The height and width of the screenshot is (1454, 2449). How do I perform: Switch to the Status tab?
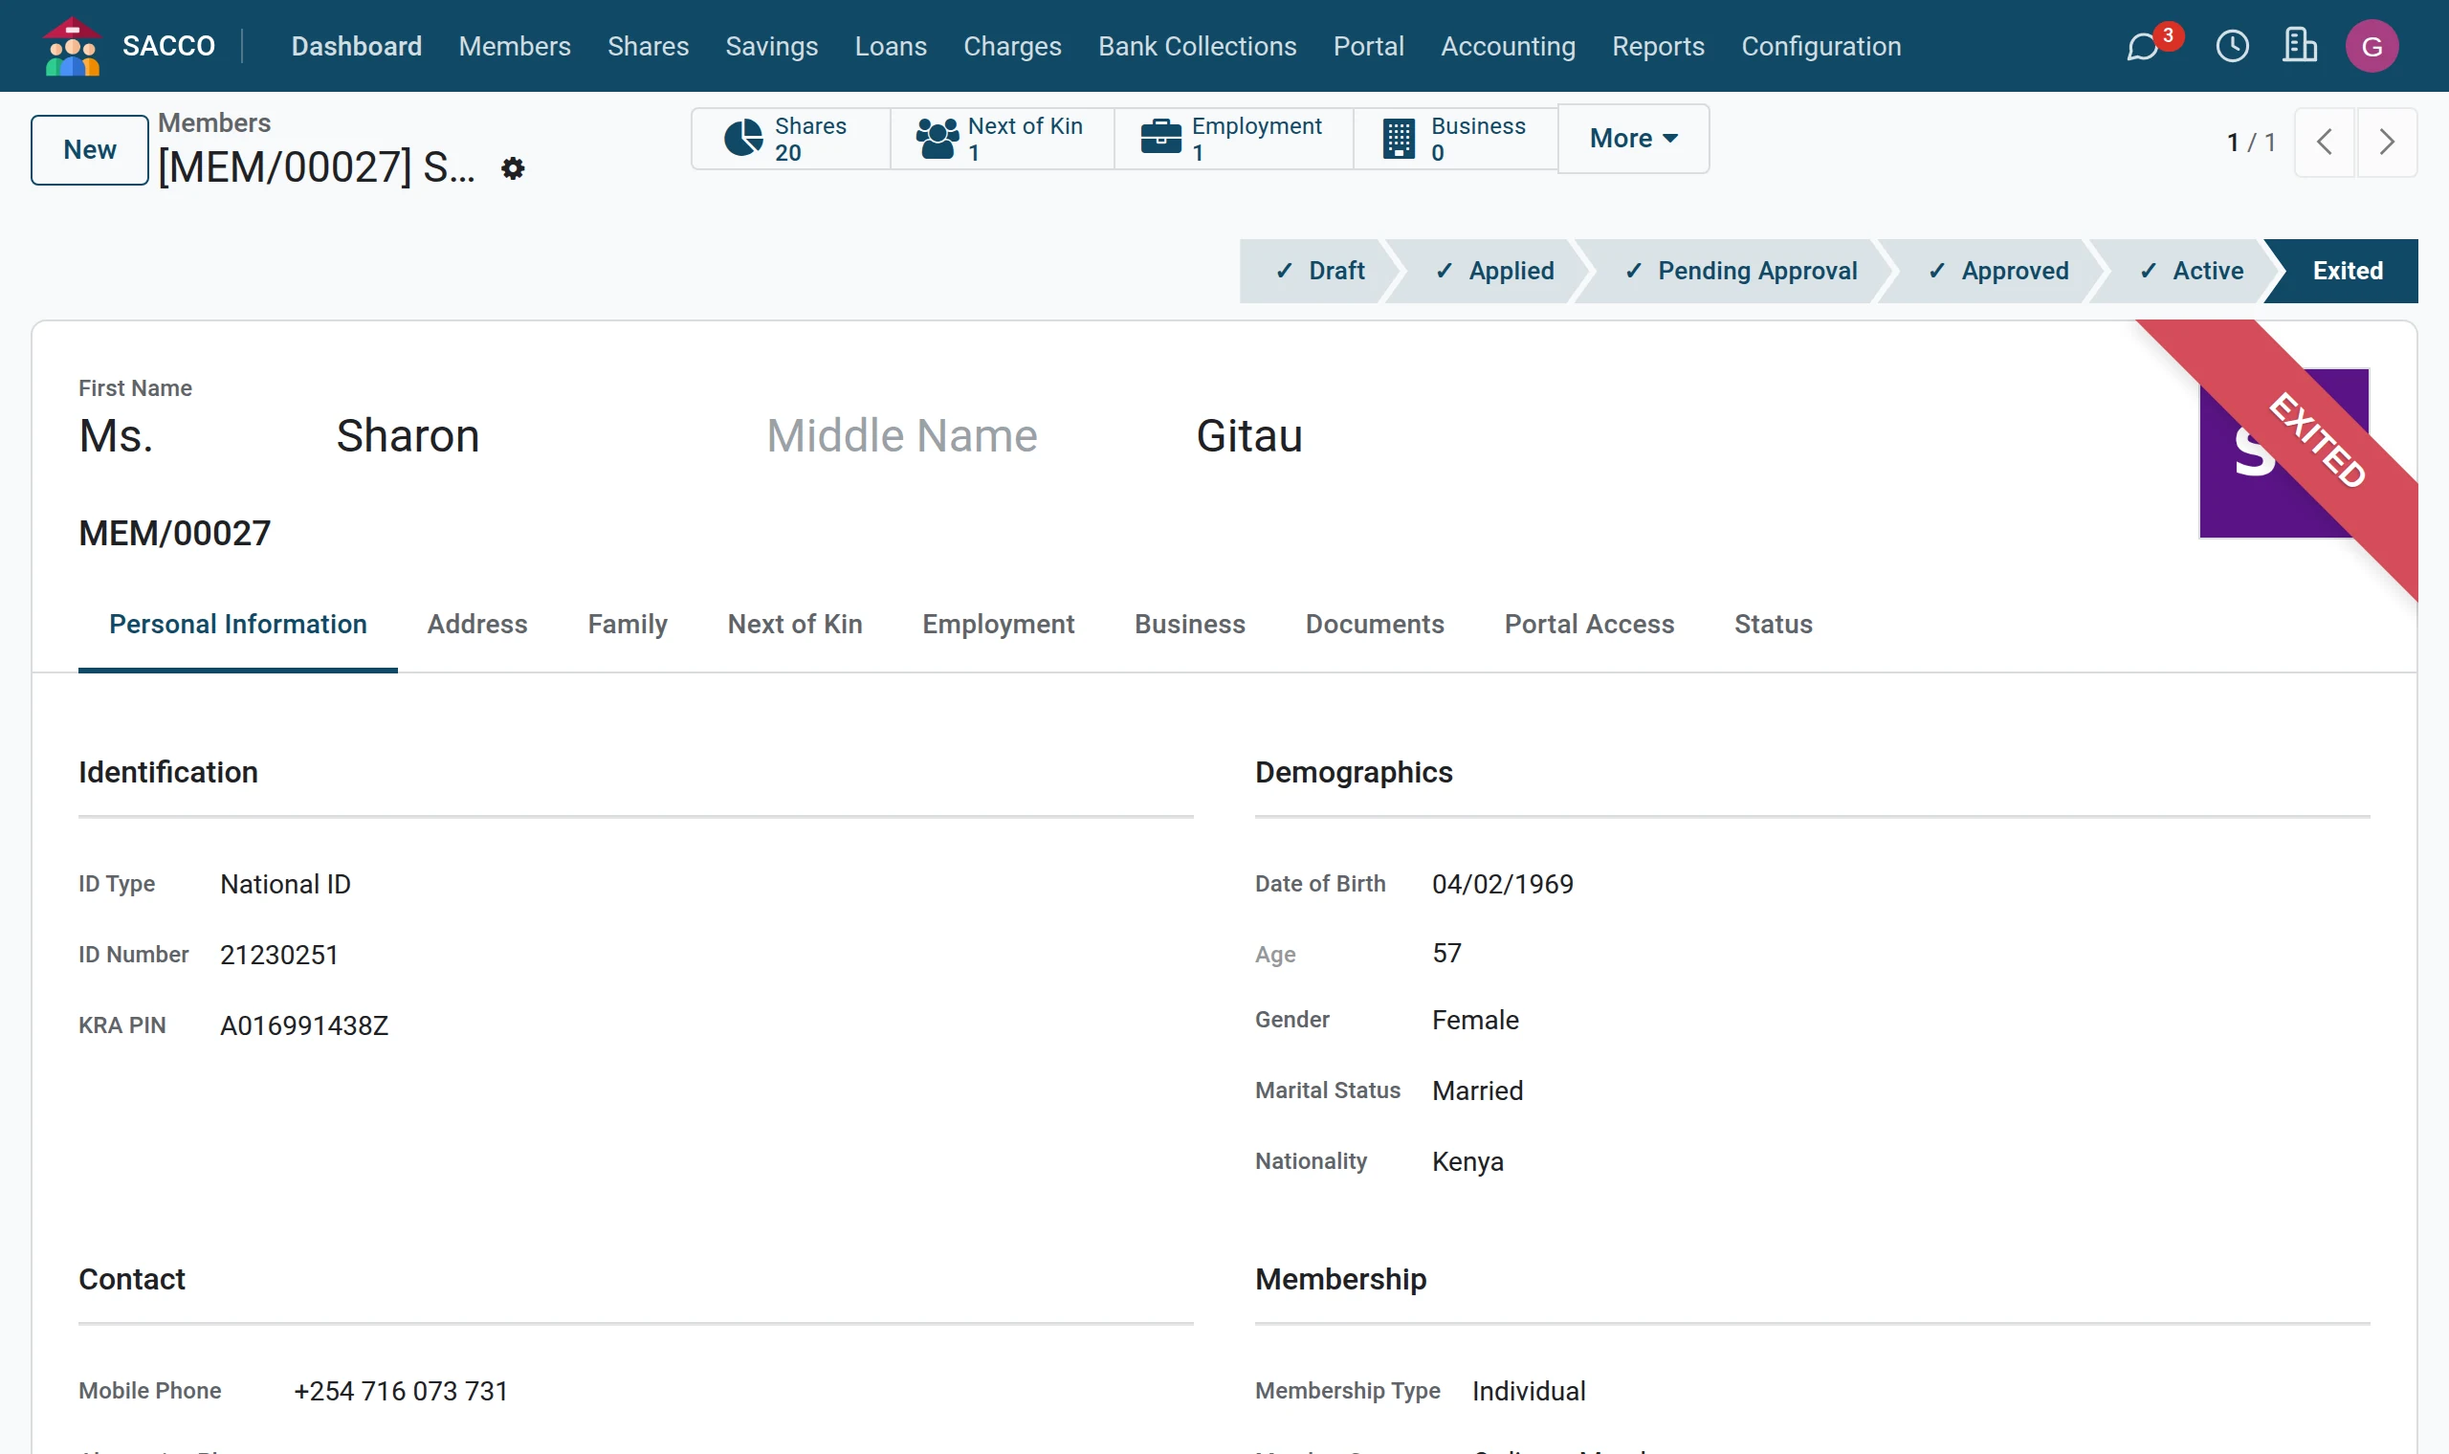[1773, 624]
